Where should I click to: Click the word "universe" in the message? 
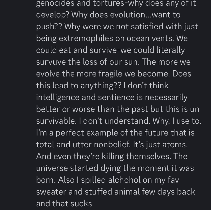click(52, 168)
